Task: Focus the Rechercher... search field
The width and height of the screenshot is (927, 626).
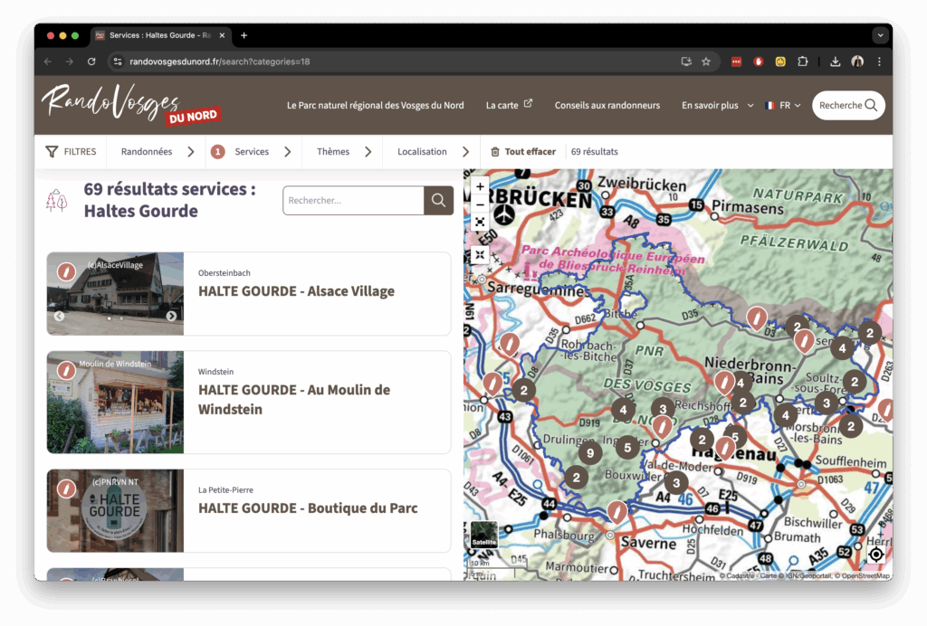Action: pos(354,200)
